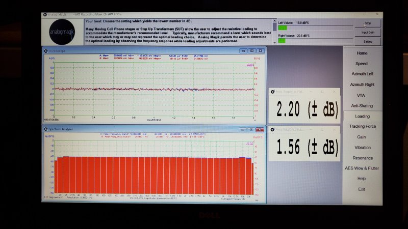Select the Loading tab
This screenshot has width=408, height=229.
(x=362, y=117)
